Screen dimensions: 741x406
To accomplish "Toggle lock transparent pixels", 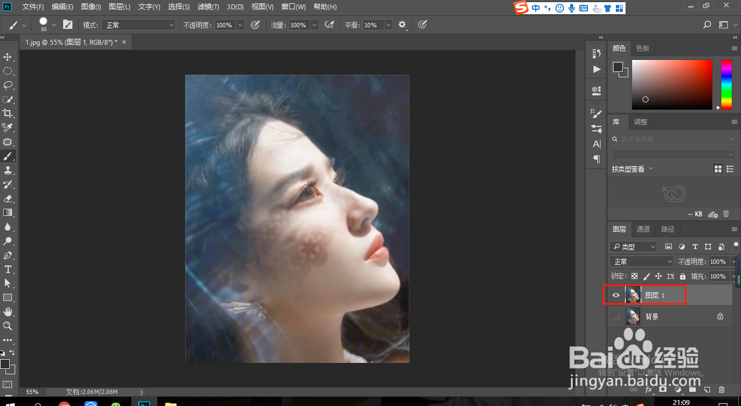I will coord(635,276).
